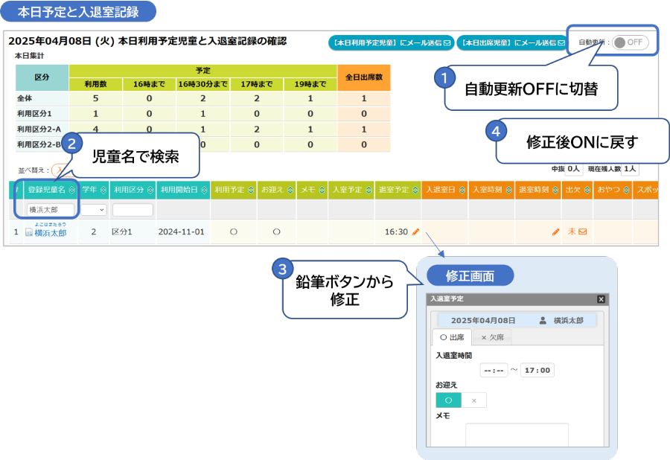This screenshot has width=670, height=460.
Task: Click the 現在残人数 count
Action: point(630,169)
